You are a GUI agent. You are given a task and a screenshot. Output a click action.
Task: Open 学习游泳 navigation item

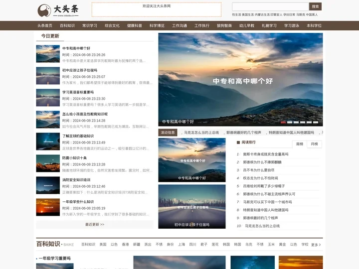(x=292, y=25)
